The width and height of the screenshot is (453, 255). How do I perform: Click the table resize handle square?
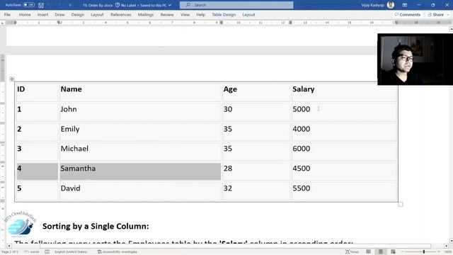point(401,205)
